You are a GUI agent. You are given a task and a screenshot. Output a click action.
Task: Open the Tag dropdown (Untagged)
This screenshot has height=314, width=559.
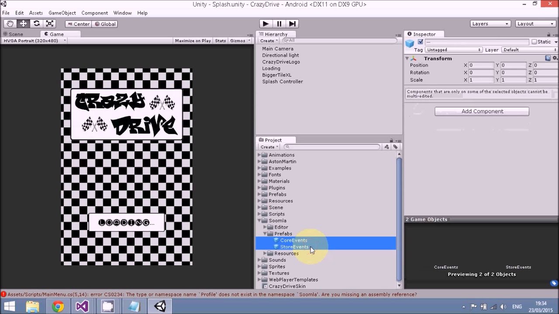(x=454, y=50)
